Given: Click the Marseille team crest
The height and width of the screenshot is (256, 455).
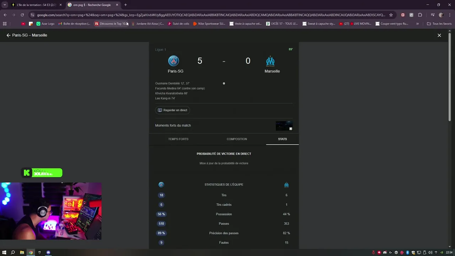Looking at the screenshot, I should (x=271, y=61).
